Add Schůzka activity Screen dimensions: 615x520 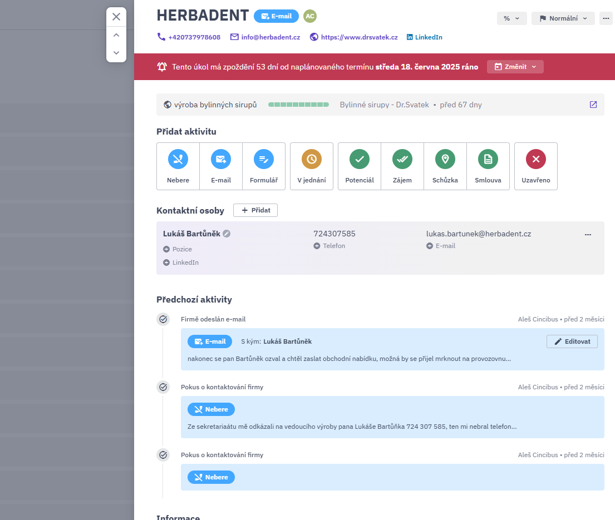(x=445, y=166)
